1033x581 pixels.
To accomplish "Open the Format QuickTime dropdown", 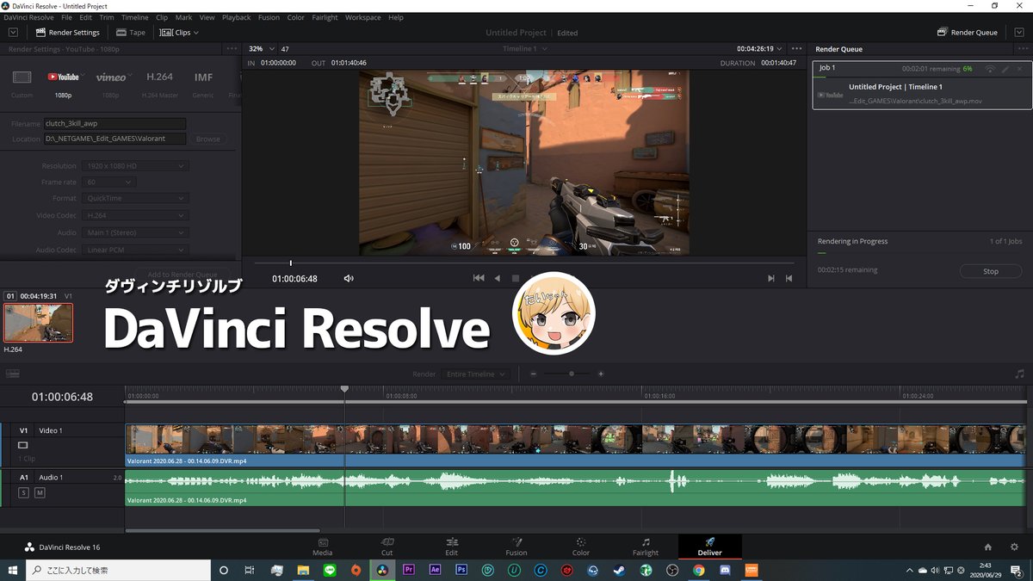I will [136, 198].
